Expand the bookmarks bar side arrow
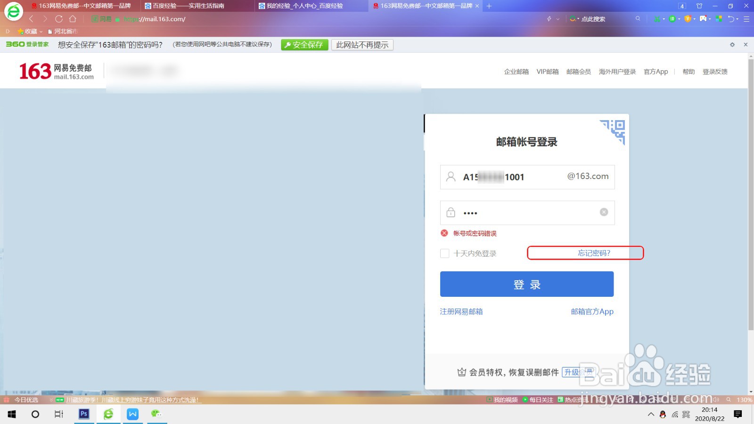 click(8, 31)
